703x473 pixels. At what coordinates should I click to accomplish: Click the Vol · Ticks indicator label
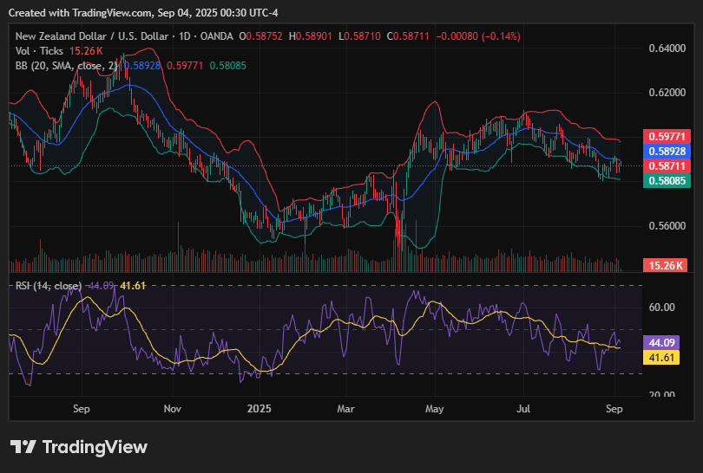point(39,51)
